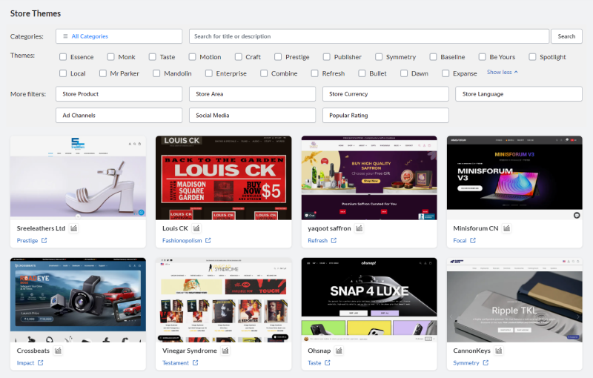The image size is (593, 378).
Task: Click the Vinegar Syndrome store name
Action: 190,351
